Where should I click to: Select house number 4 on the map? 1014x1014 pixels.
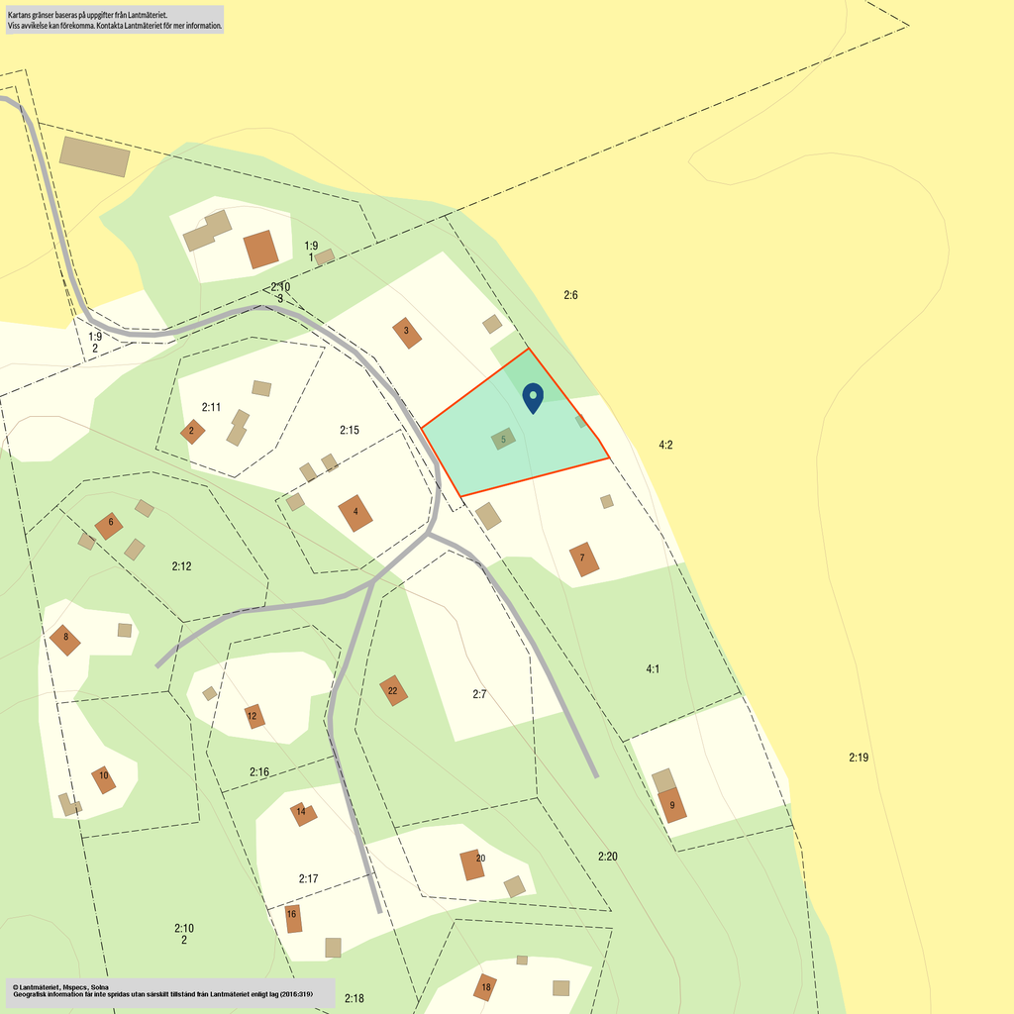tap(355, 512)
